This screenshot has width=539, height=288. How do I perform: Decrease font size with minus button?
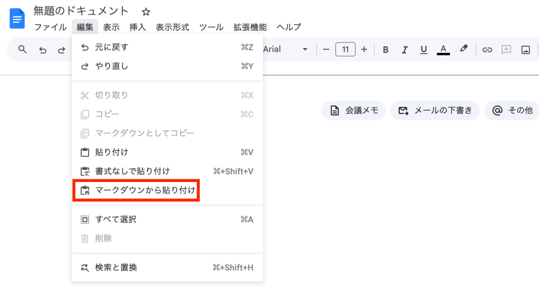click(x=326, y=50)
